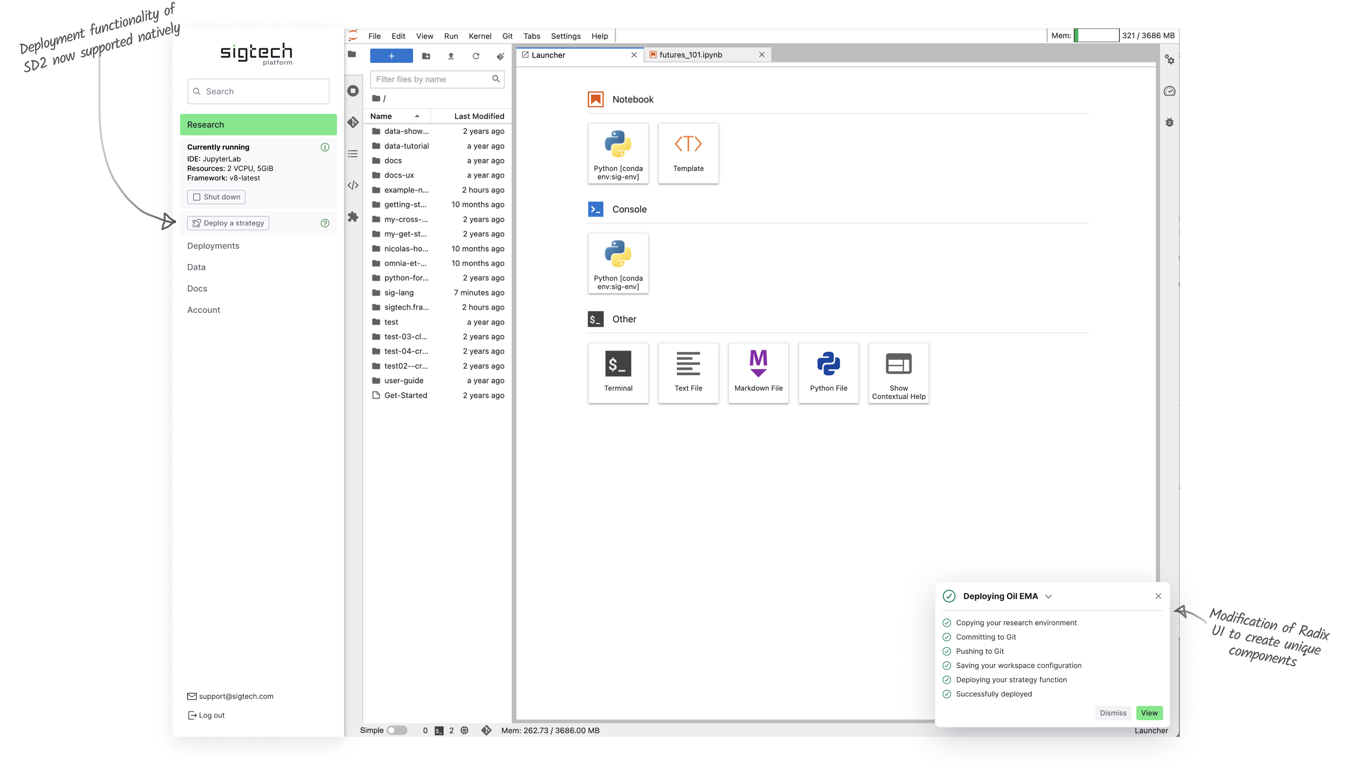Expand the sig-lang folder
Viewport: 1351px width, 762px height.
pyautogui.click(x=399, y=292)
